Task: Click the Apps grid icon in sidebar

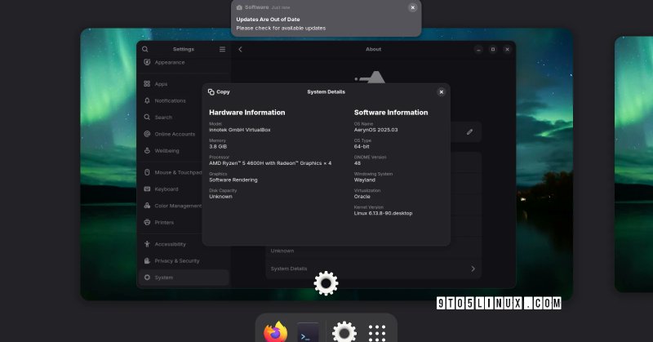Action: (x=147, y=84)
